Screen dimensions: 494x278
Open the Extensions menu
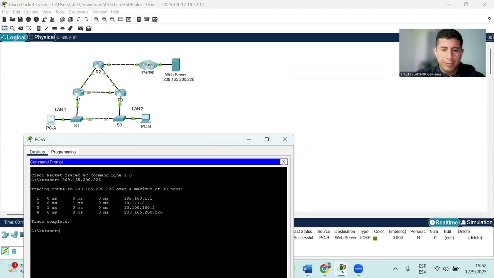(x=78, y=12)
